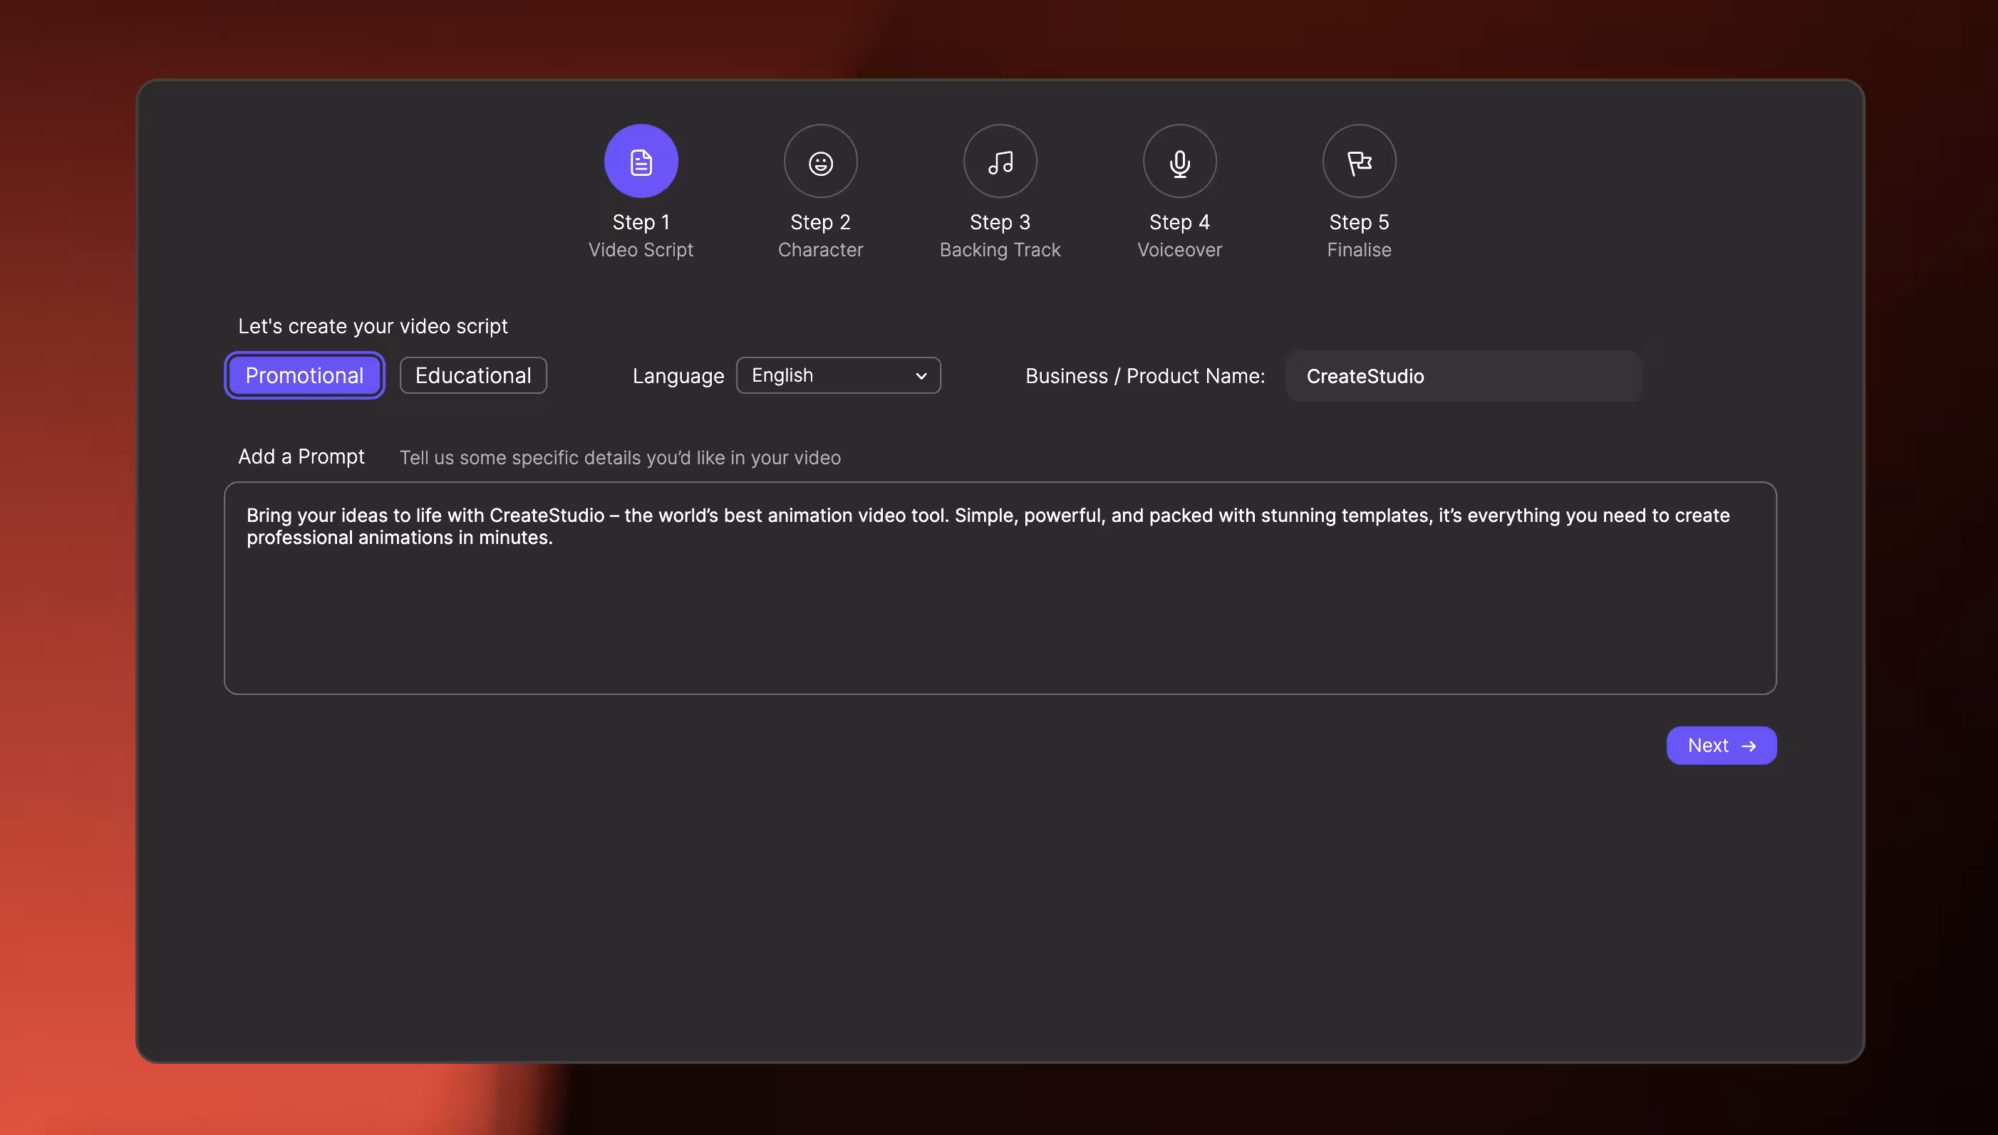Click the Character smiley face icon

820,162
